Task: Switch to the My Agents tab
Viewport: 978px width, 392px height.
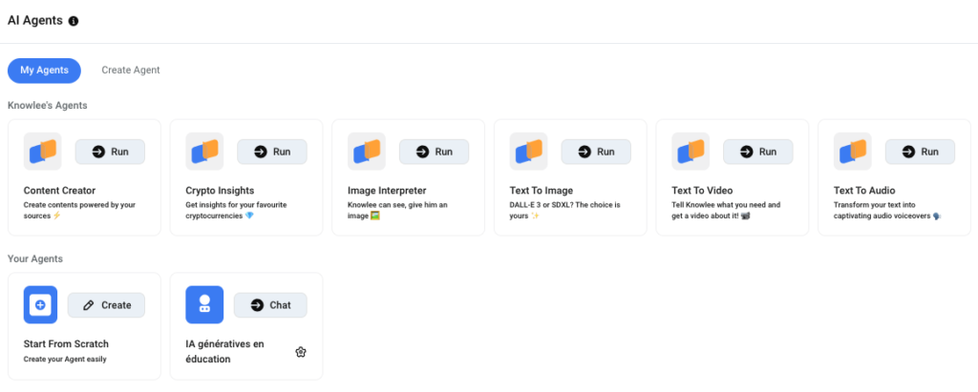Action: click(x=44, y=70)
